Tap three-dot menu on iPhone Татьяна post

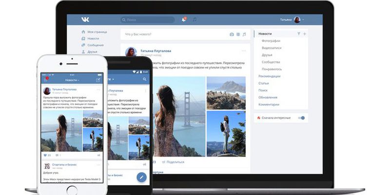point(98,89)
